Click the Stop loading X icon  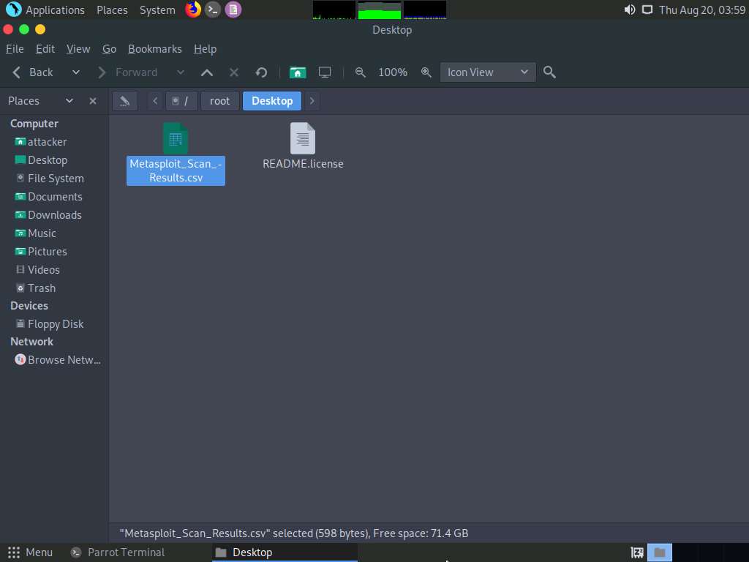coord(233,72)
